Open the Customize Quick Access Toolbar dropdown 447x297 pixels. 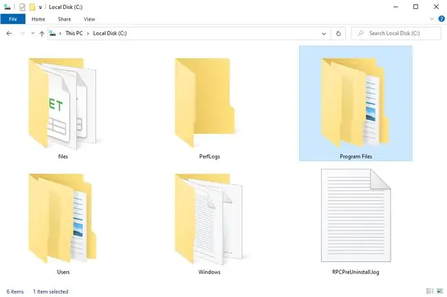click(x=40, y=8)
